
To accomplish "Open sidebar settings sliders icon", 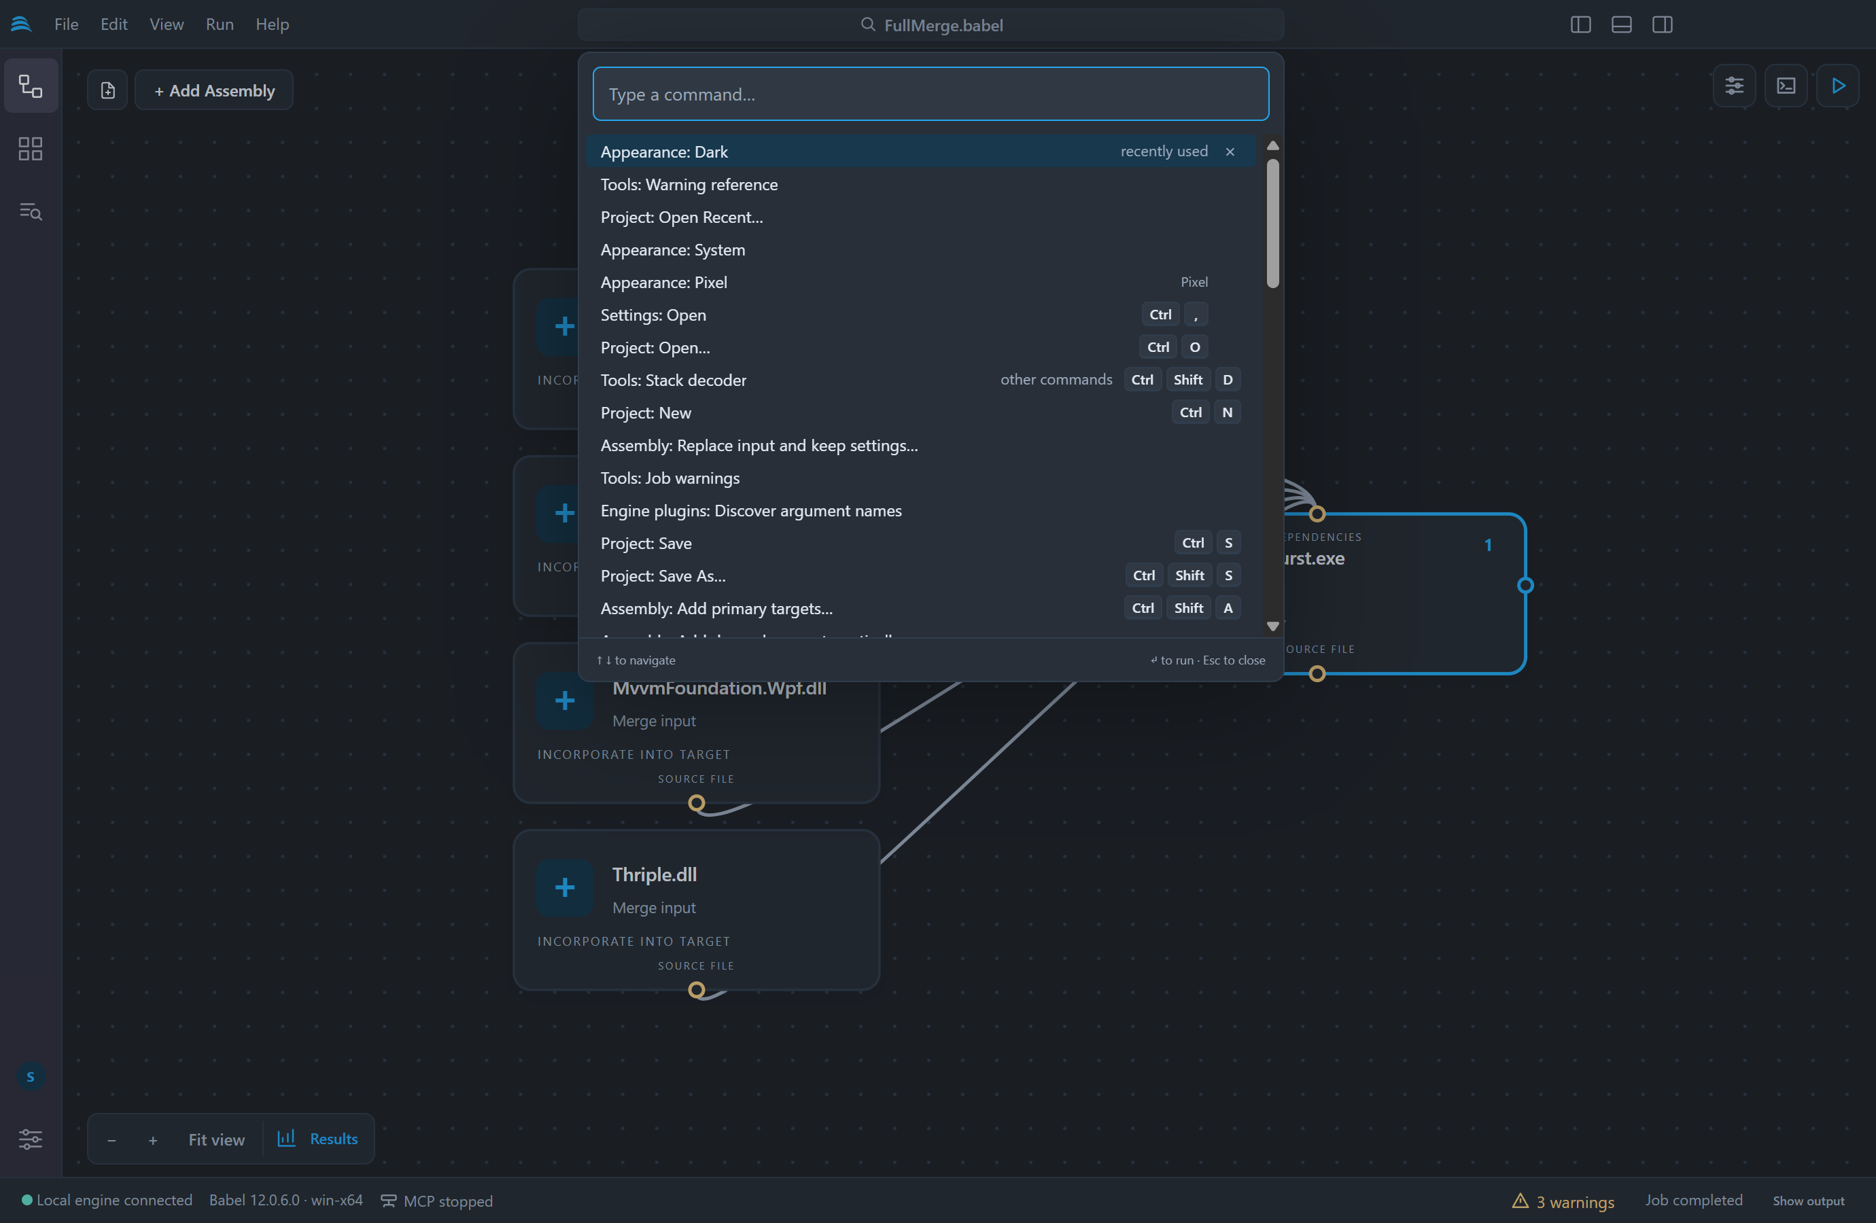I will click(x=31, y=1139).
